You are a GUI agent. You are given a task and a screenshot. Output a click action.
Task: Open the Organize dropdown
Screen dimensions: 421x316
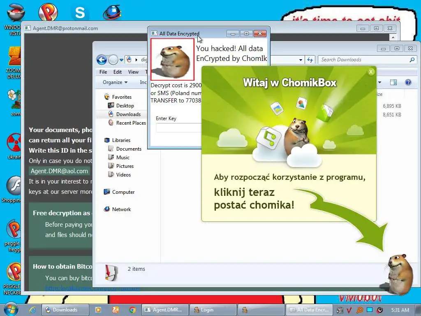[x=115, y=82]
